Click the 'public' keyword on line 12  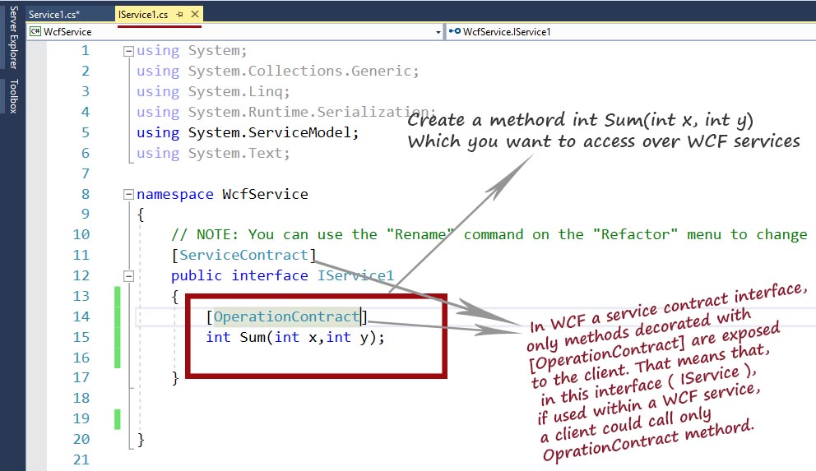[x=197, y=276]
